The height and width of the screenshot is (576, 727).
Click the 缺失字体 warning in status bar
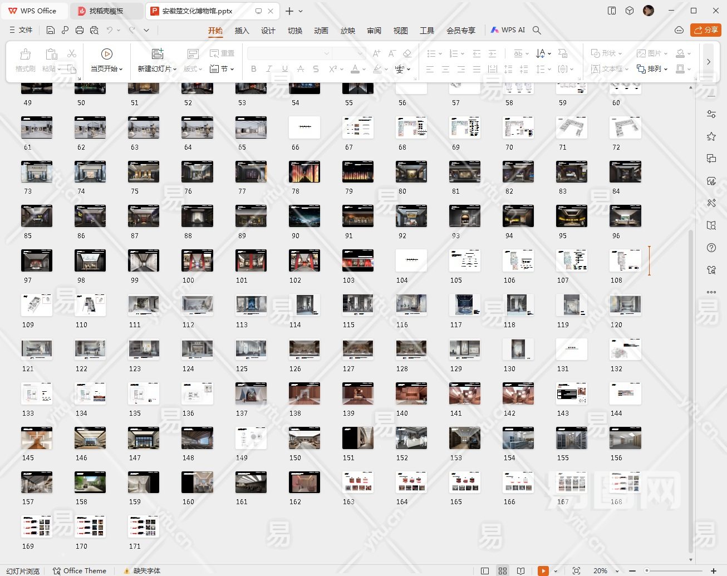[x=143, y=571]
